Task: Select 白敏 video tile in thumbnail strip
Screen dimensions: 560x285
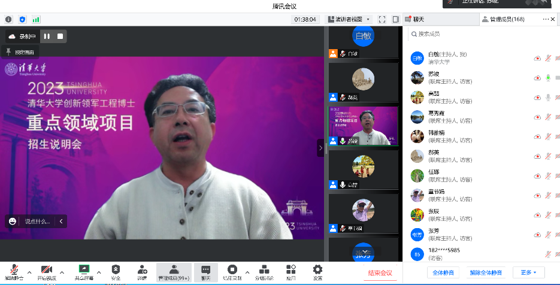Action: tap(363, 42)
